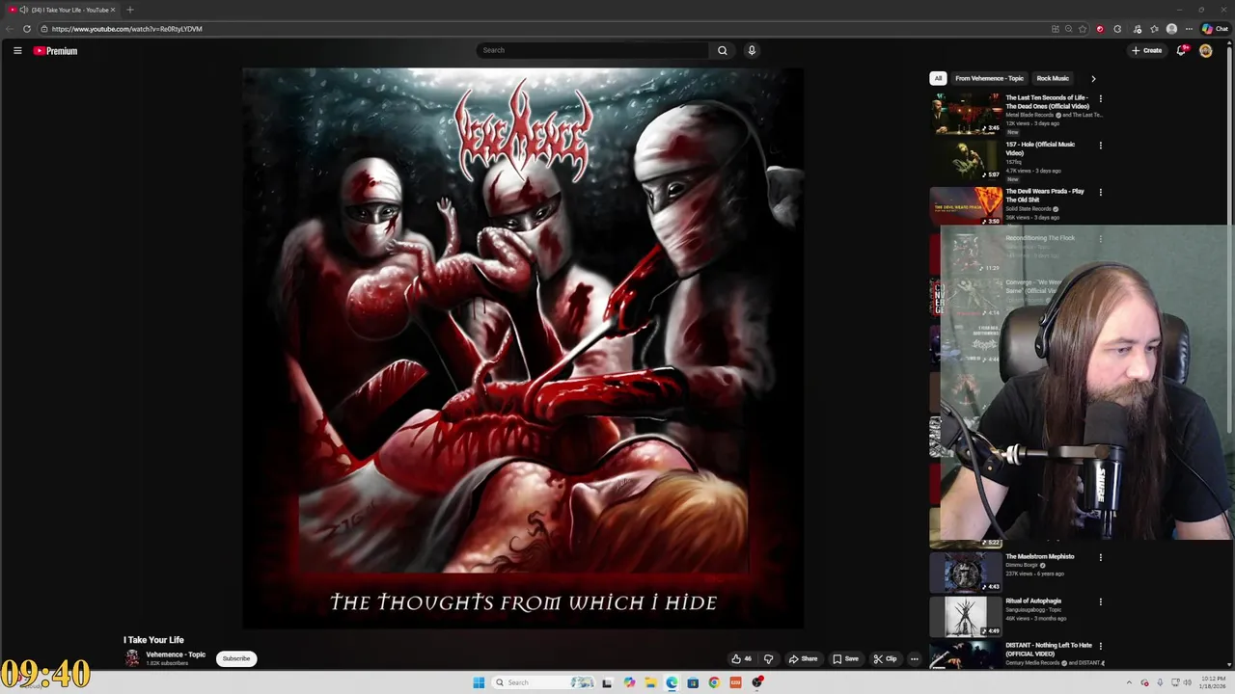Open options for Devil Wears Prada video
The height and width of the screenshot is (694, 1235).
[1100, 192]
